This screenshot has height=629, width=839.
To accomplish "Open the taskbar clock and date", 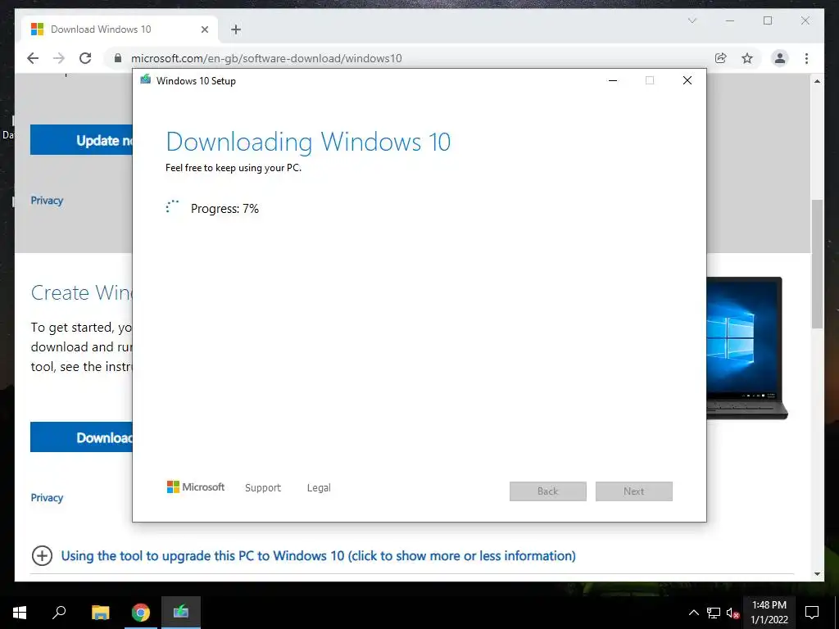I will [769, 613].
